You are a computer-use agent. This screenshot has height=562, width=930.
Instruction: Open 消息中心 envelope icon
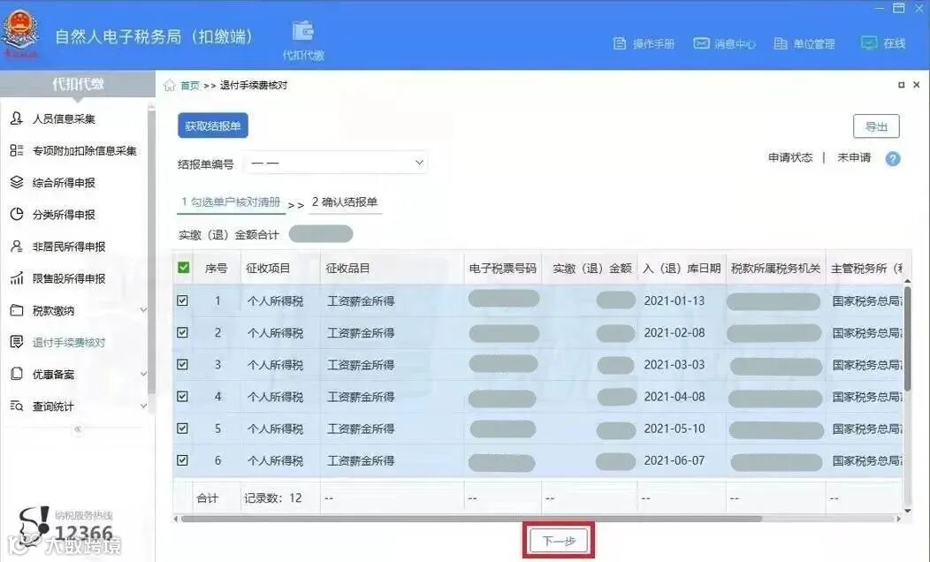701,43
